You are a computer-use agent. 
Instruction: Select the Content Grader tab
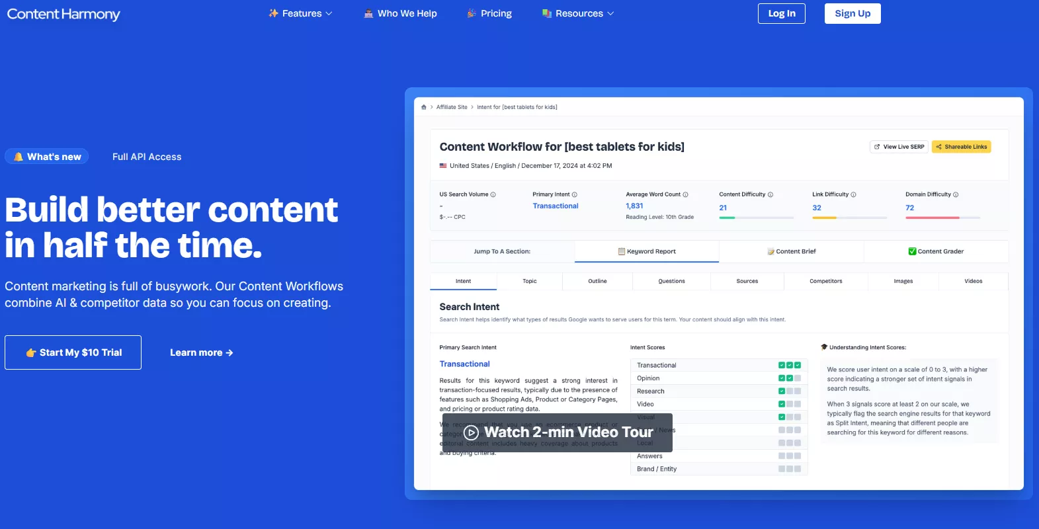tap(936, 251)
